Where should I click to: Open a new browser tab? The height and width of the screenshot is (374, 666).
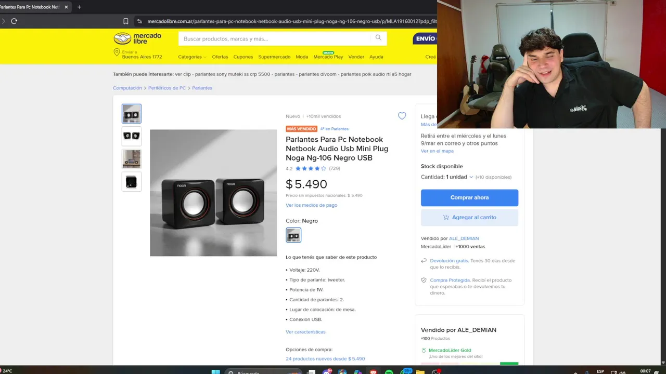[x=79, y=7]
